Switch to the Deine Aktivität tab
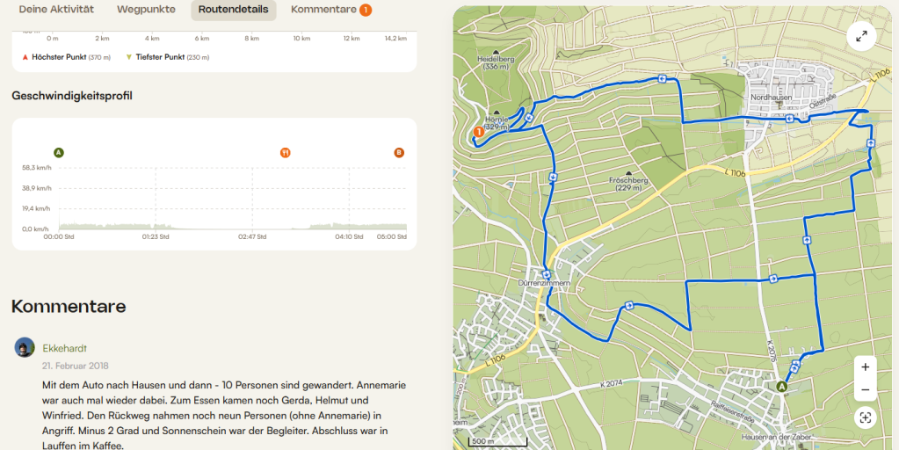This screenshot has width=899, height=450. click(x=56, y=10)
